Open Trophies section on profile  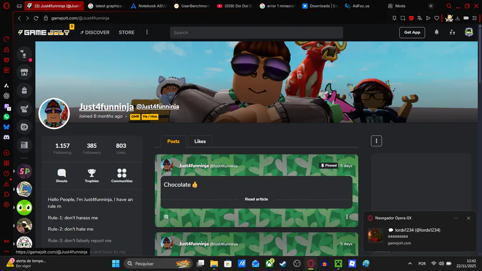click(92, 176)
